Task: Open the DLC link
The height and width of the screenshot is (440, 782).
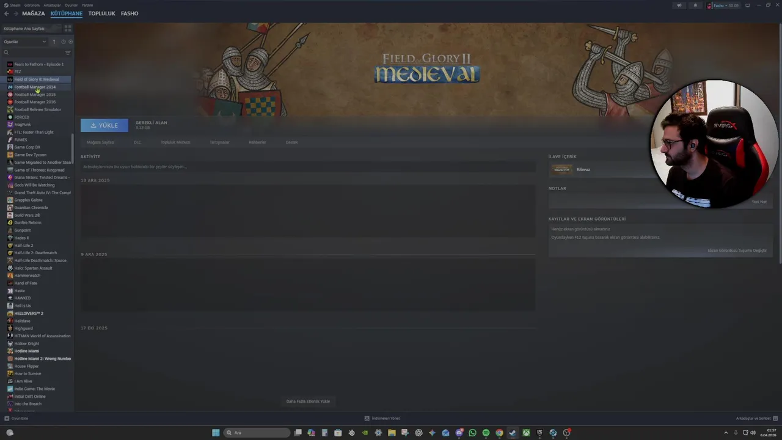Action: 137,142
